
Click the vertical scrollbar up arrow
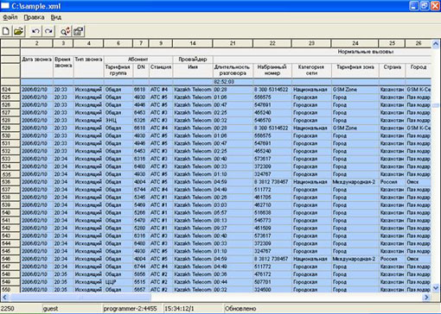coord(435,44)
